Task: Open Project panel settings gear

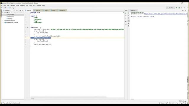Action: point(20,11)
